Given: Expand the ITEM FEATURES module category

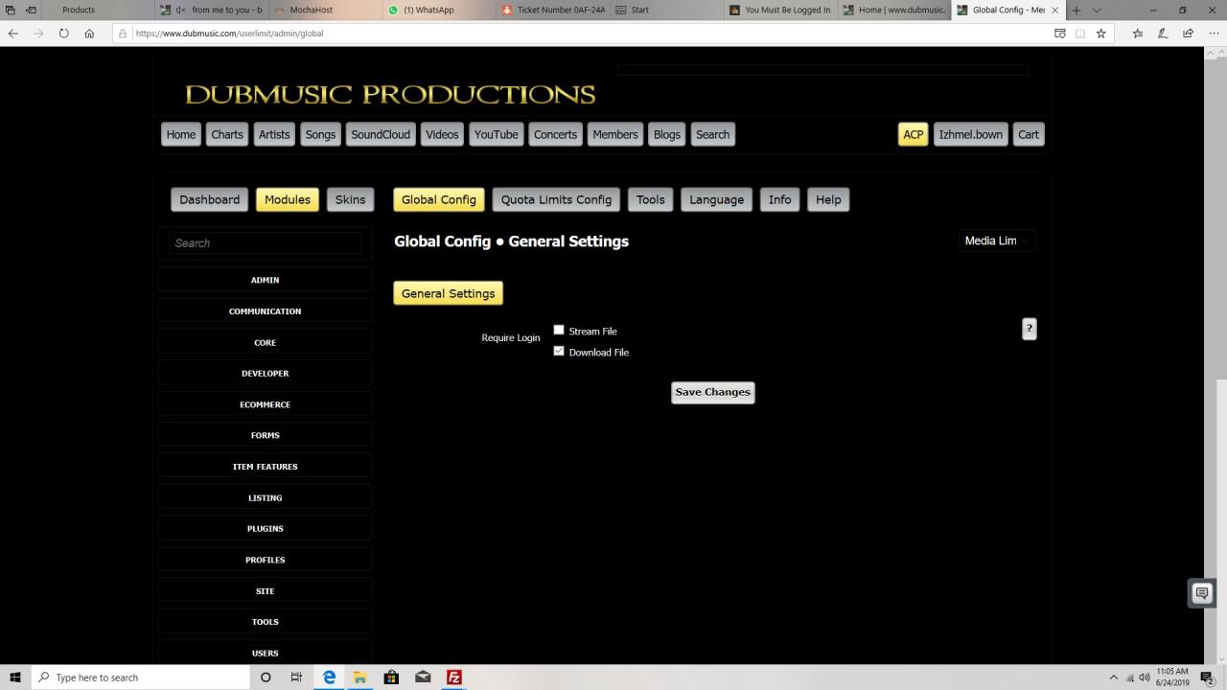Looking at the screenshot, I should tap(266, 467).
